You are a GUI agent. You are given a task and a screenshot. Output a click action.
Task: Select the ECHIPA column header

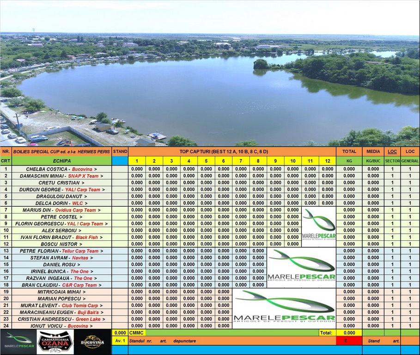(61, 160)
